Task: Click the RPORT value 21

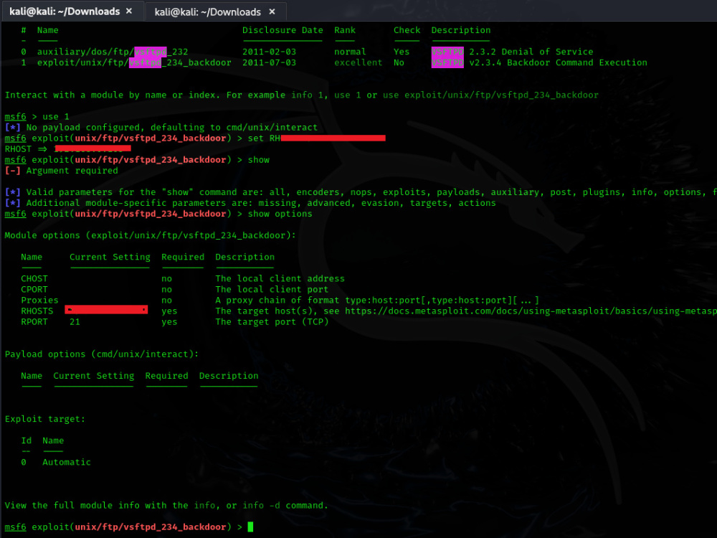Action: (x=75, y=322)
